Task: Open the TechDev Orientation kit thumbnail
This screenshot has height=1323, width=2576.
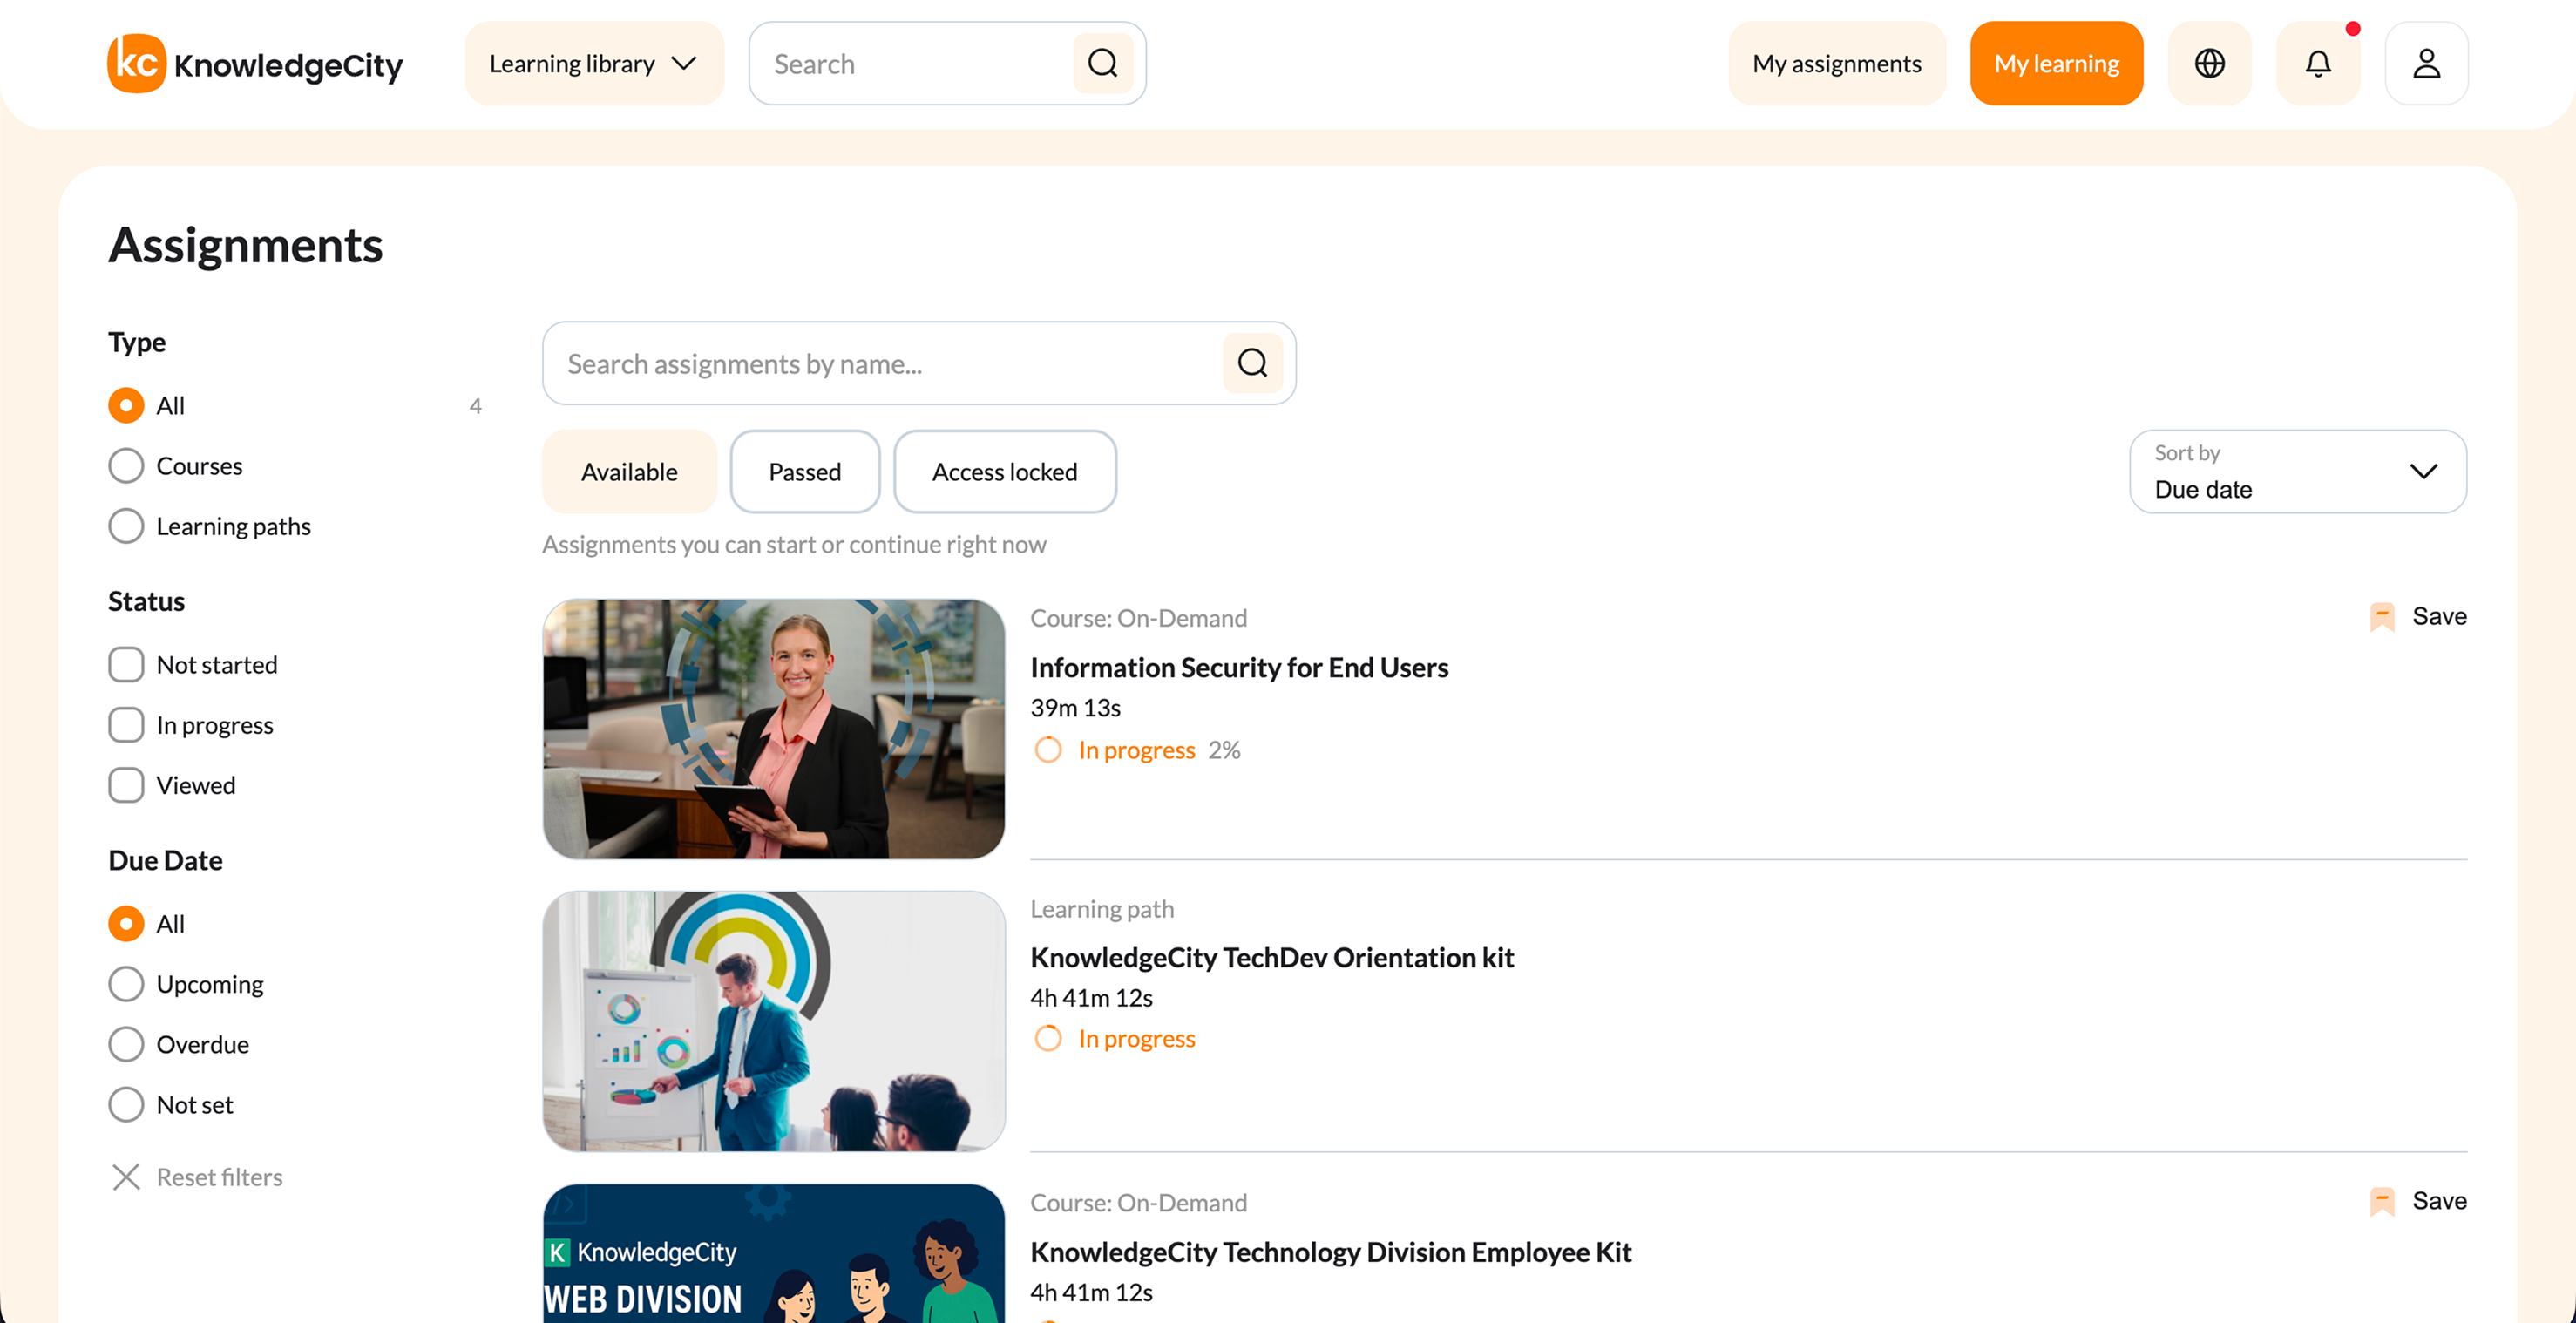Action: [x=773, y=1021]
